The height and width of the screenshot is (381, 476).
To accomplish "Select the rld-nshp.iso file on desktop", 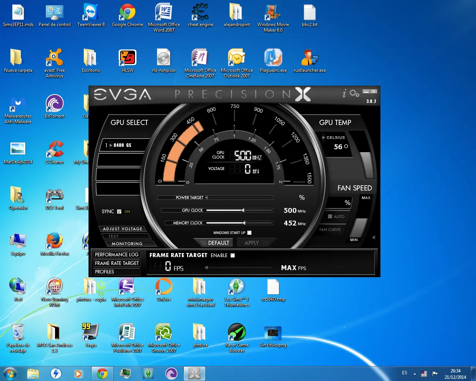I will coord(164,61).
